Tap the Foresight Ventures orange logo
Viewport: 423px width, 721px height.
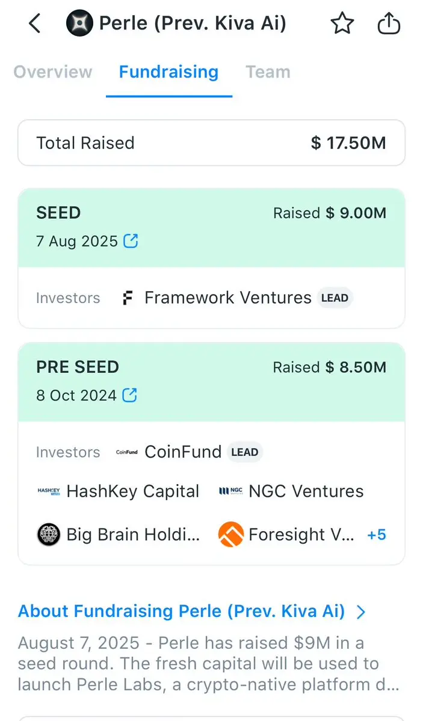click(231, 535)
